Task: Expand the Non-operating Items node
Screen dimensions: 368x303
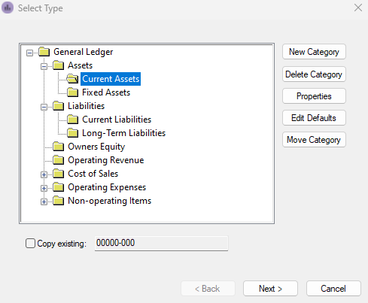Action: tap(44, 201)
